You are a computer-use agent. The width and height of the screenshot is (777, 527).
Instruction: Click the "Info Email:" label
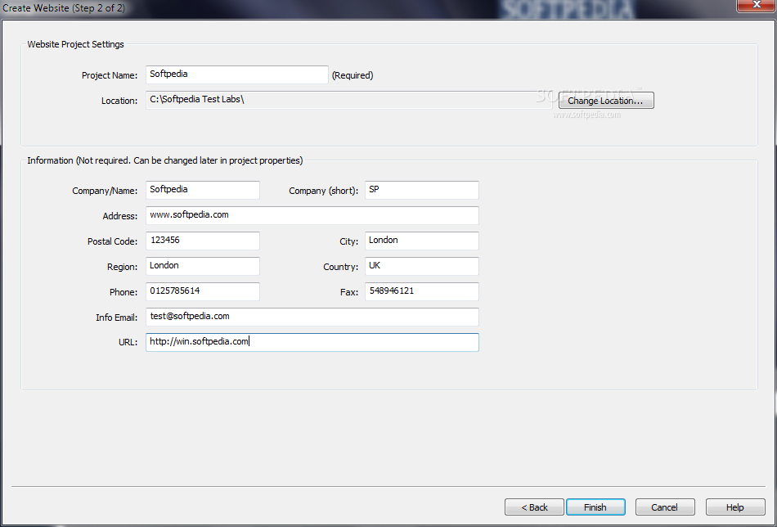pyautogui.click(x=116, y=318)
